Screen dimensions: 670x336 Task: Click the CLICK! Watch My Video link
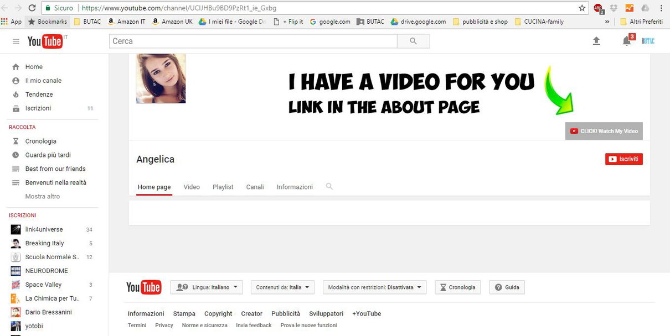point(604,131)
